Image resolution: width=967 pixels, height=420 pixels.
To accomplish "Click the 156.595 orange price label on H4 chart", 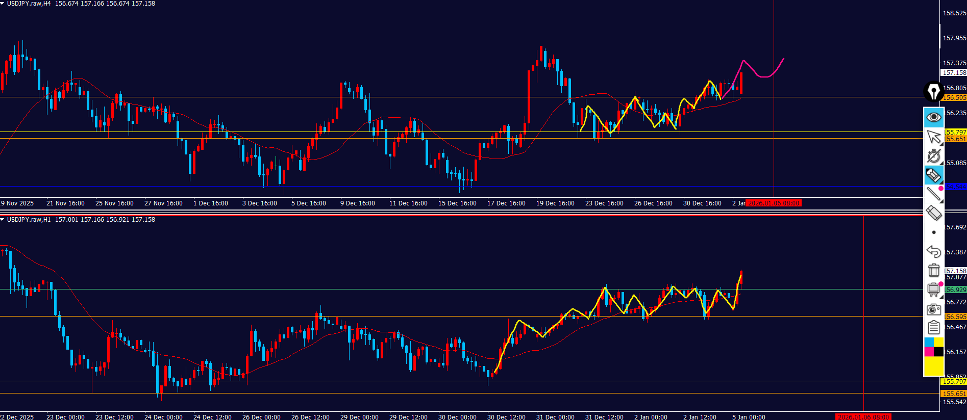I will [x=954, y=98].
